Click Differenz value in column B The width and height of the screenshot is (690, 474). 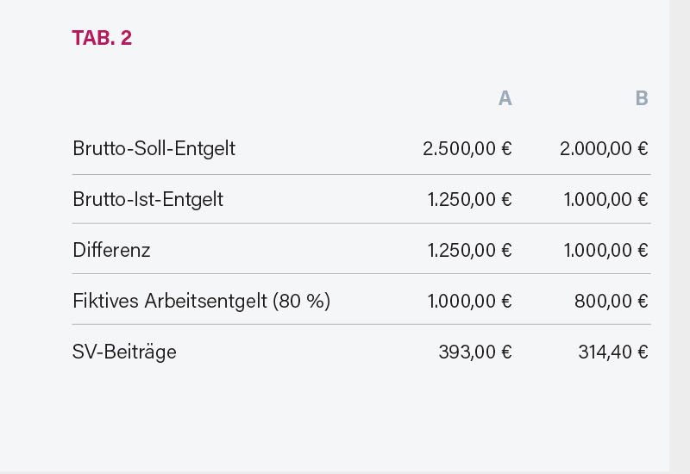[605, 250]
